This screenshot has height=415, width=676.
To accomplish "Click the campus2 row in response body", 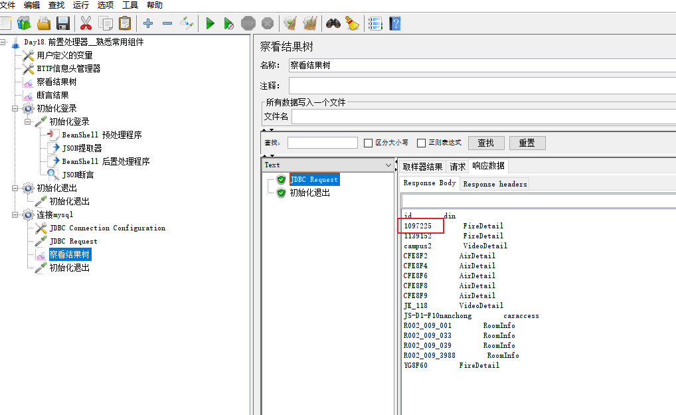I will pyautogui.click(x=456, y=246).
